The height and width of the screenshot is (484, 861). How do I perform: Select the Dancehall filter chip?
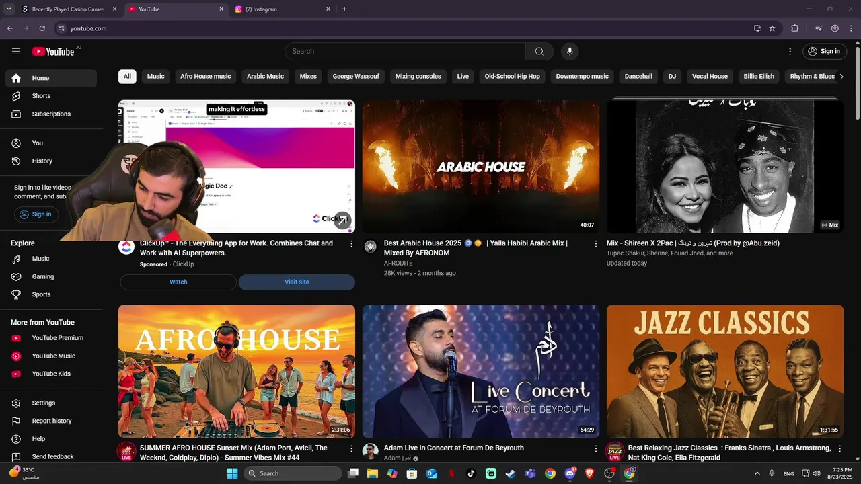638,76
